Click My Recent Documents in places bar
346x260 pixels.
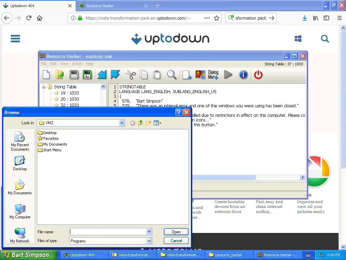[x=20, y=142]
